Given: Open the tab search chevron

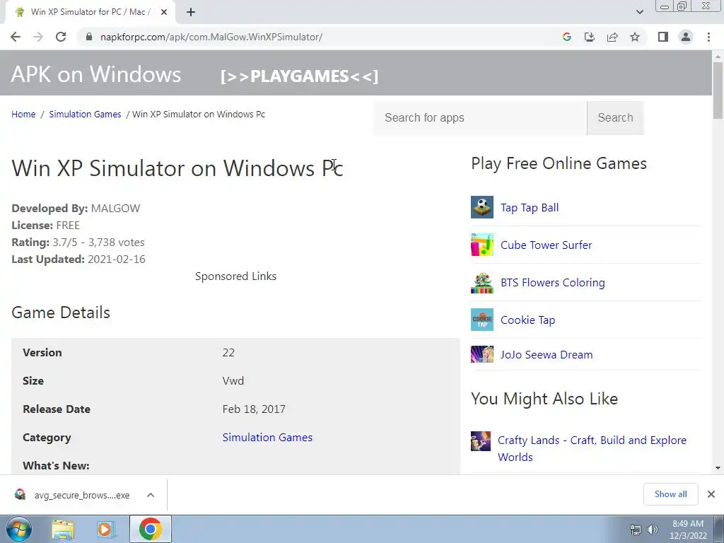Looking at the screenshot, I should [x=639, y=12].
